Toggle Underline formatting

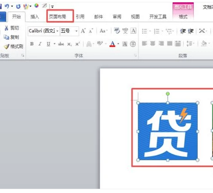click(x=48, y=44)
